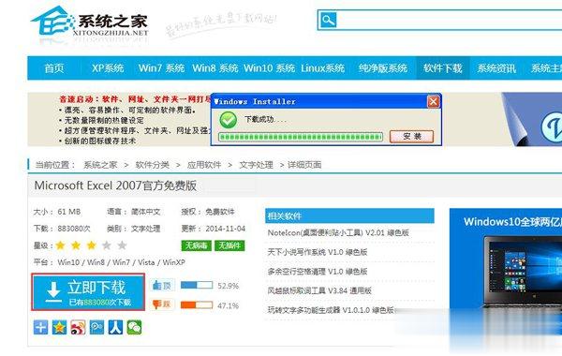Click 软件分类 breadcrumb link

point(153,165)
